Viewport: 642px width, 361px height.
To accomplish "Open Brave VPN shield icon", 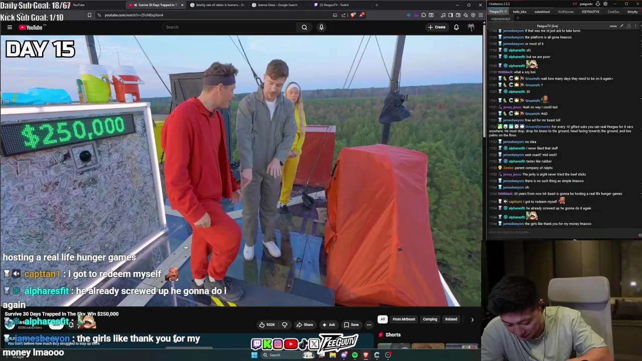I will (x=473, y=15).
